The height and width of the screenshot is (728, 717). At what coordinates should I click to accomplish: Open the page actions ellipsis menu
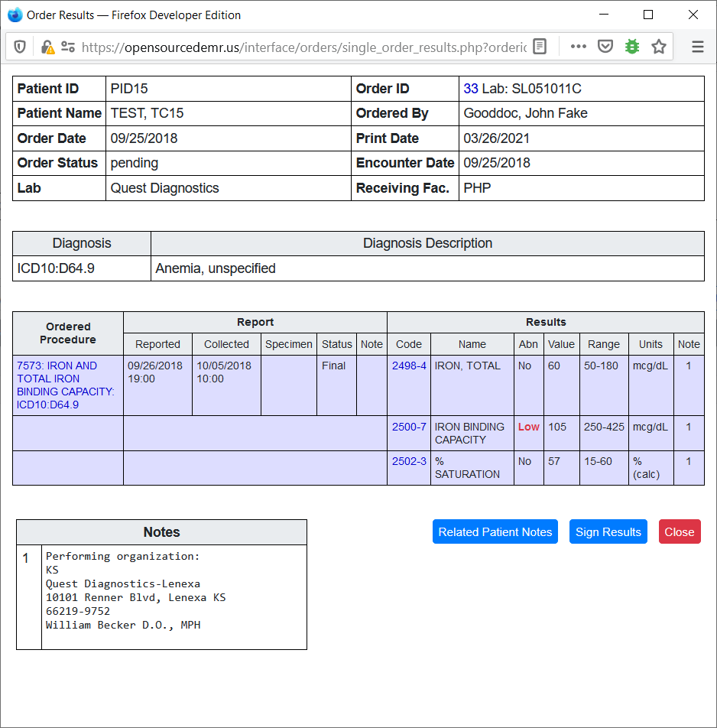point(578,46)
